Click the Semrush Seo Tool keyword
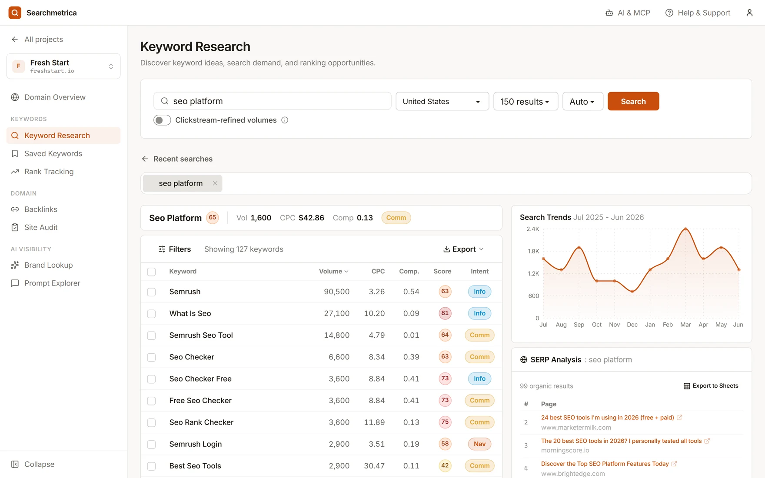The image size is (765, 478). 201,335
